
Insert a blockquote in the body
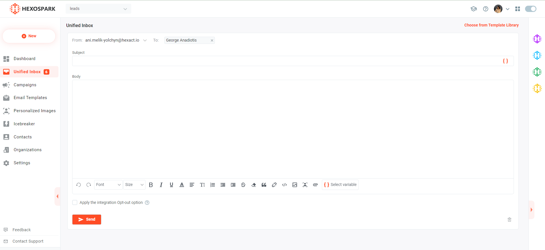pos(264,185)
